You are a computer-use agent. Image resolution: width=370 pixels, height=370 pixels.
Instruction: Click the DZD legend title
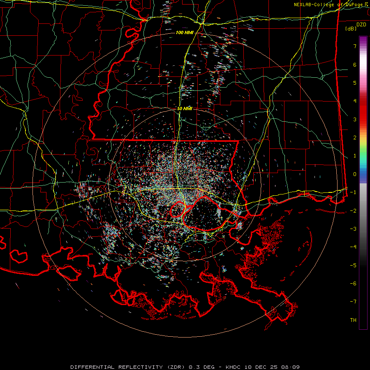tap(361, 25)
